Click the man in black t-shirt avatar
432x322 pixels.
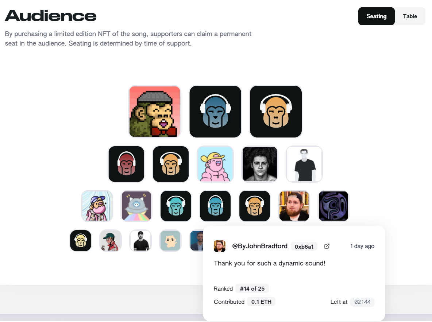point(304,164)
